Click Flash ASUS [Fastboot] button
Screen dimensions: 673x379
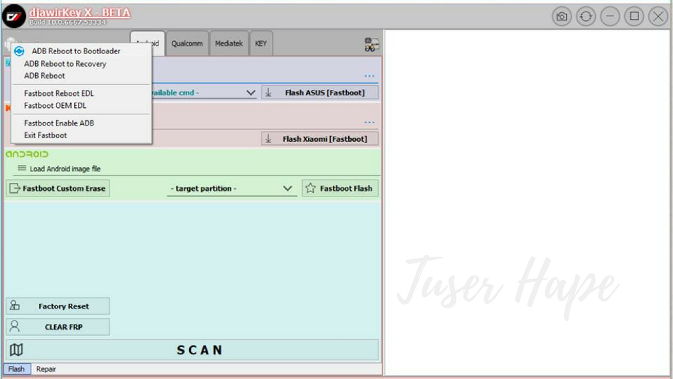pos(320,93)
